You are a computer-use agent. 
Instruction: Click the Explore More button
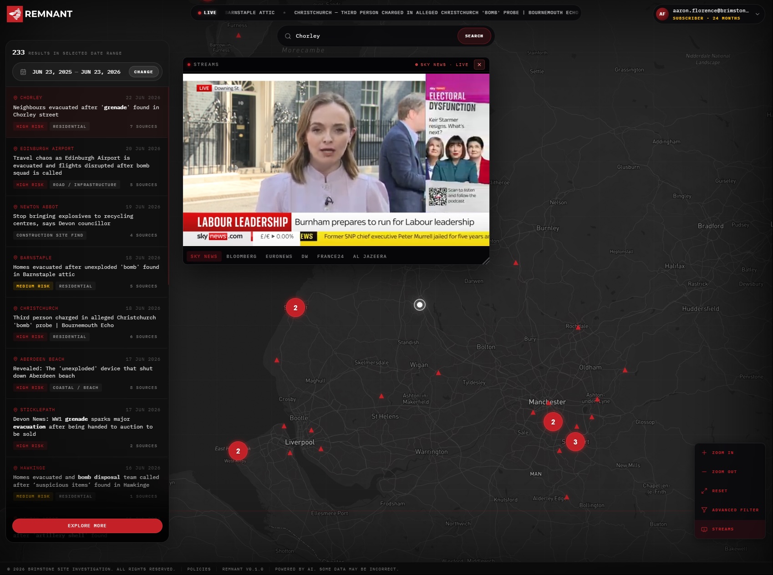click(x=87, y=526)
